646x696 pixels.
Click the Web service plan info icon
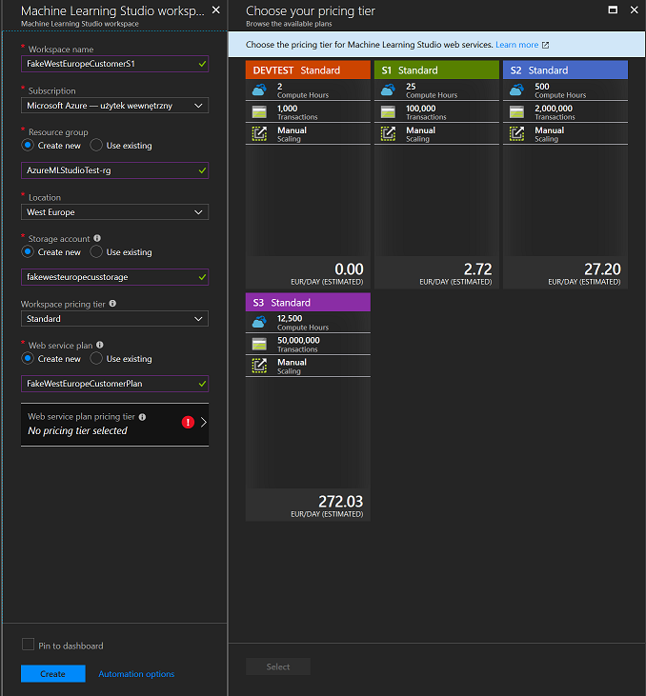(100, 346)
